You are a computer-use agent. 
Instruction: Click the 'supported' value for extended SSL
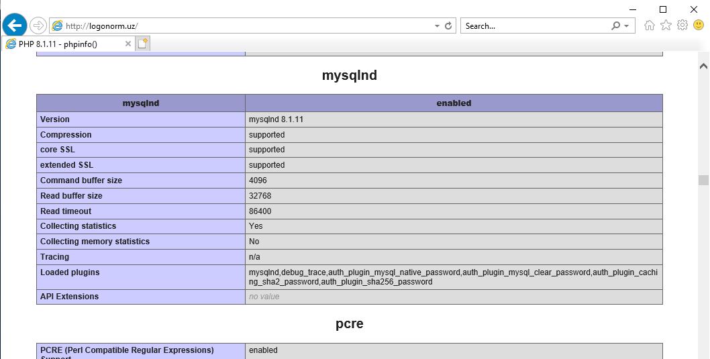(266, 165)
